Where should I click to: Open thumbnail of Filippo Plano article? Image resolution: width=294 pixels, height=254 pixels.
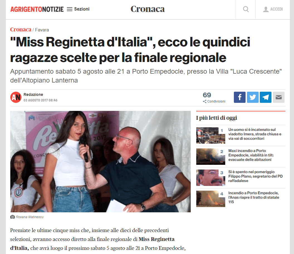click(x=210, y=178)
